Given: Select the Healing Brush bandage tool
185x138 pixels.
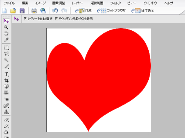Looking at the screenshot, I should tap(6, 105).
